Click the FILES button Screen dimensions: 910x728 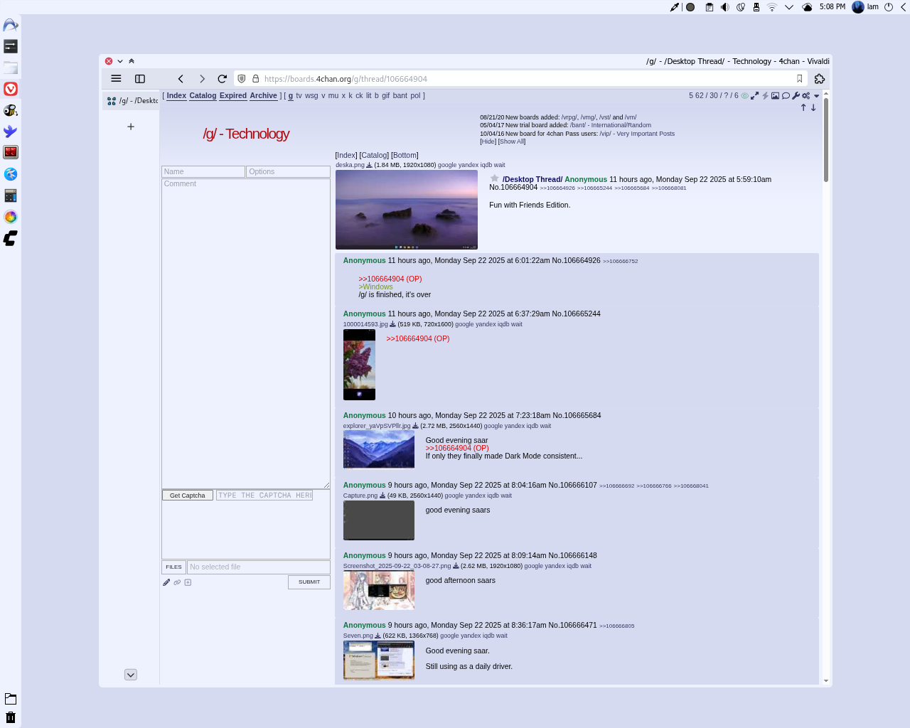(174, 567)
